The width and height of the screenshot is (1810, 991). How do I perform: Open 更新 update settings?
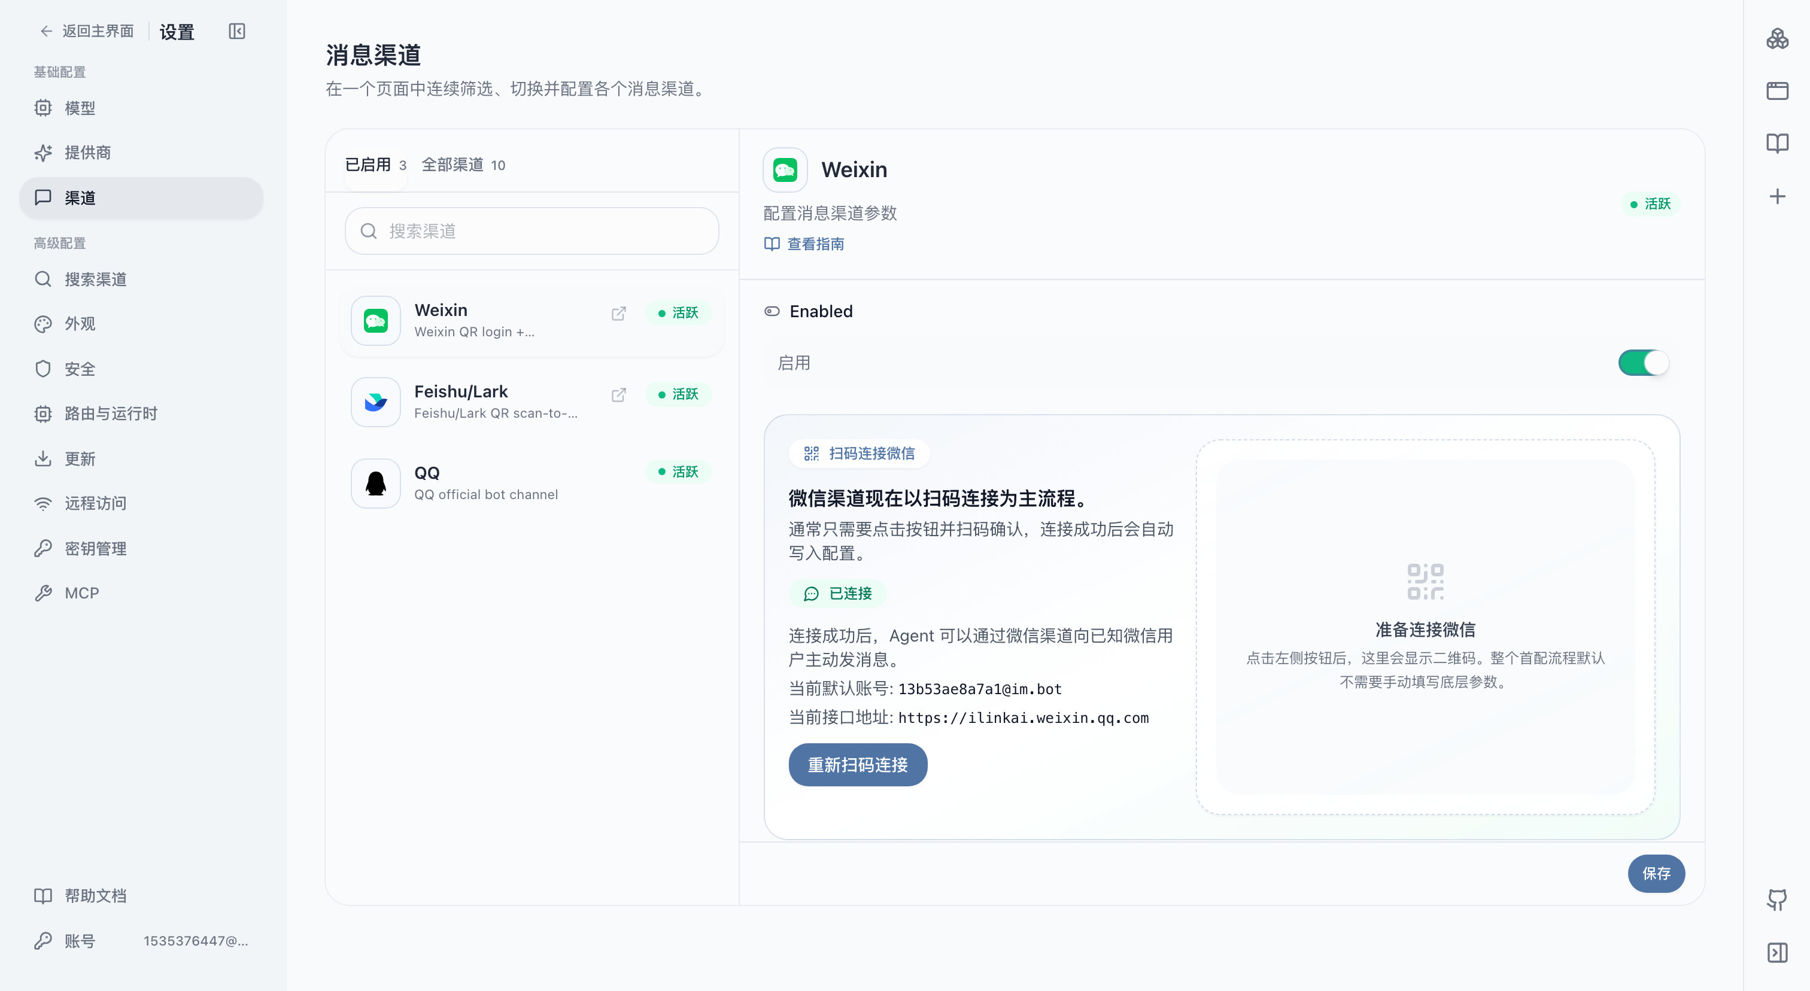coord(141,458)
